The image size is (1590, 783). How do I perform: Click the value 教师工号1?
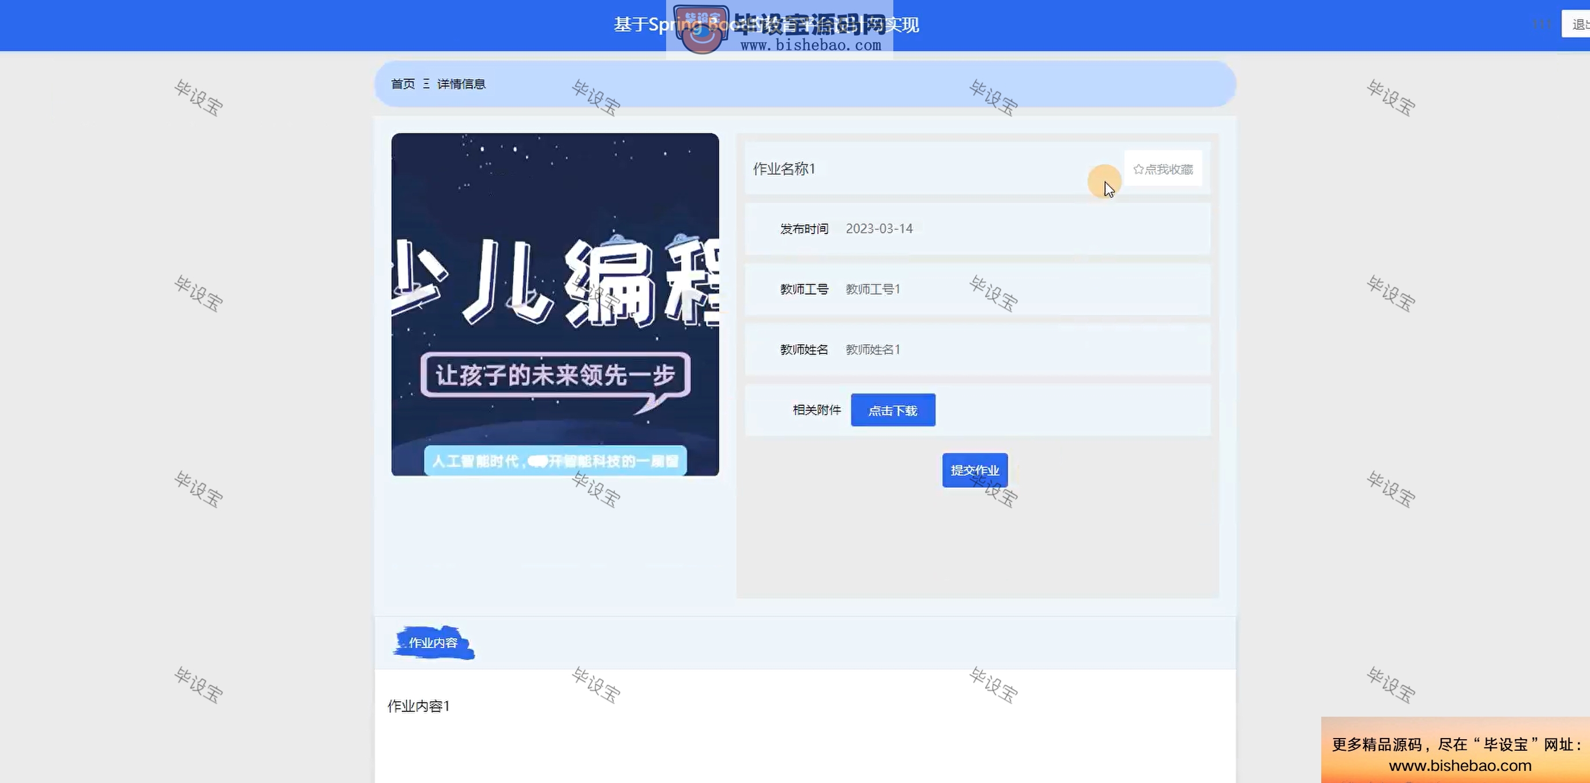point(873,289)
